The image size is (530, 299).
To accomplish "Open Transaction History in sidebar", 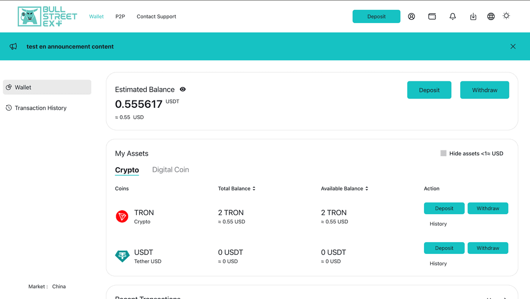I will (40, 108).
